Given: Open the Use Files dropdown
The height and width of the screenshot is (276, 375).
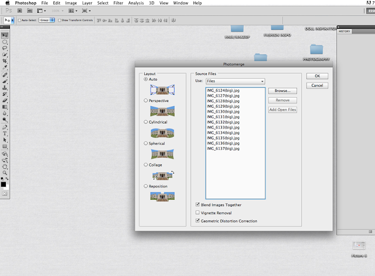Looking at the screenshot, I should [x=236, y=81].
